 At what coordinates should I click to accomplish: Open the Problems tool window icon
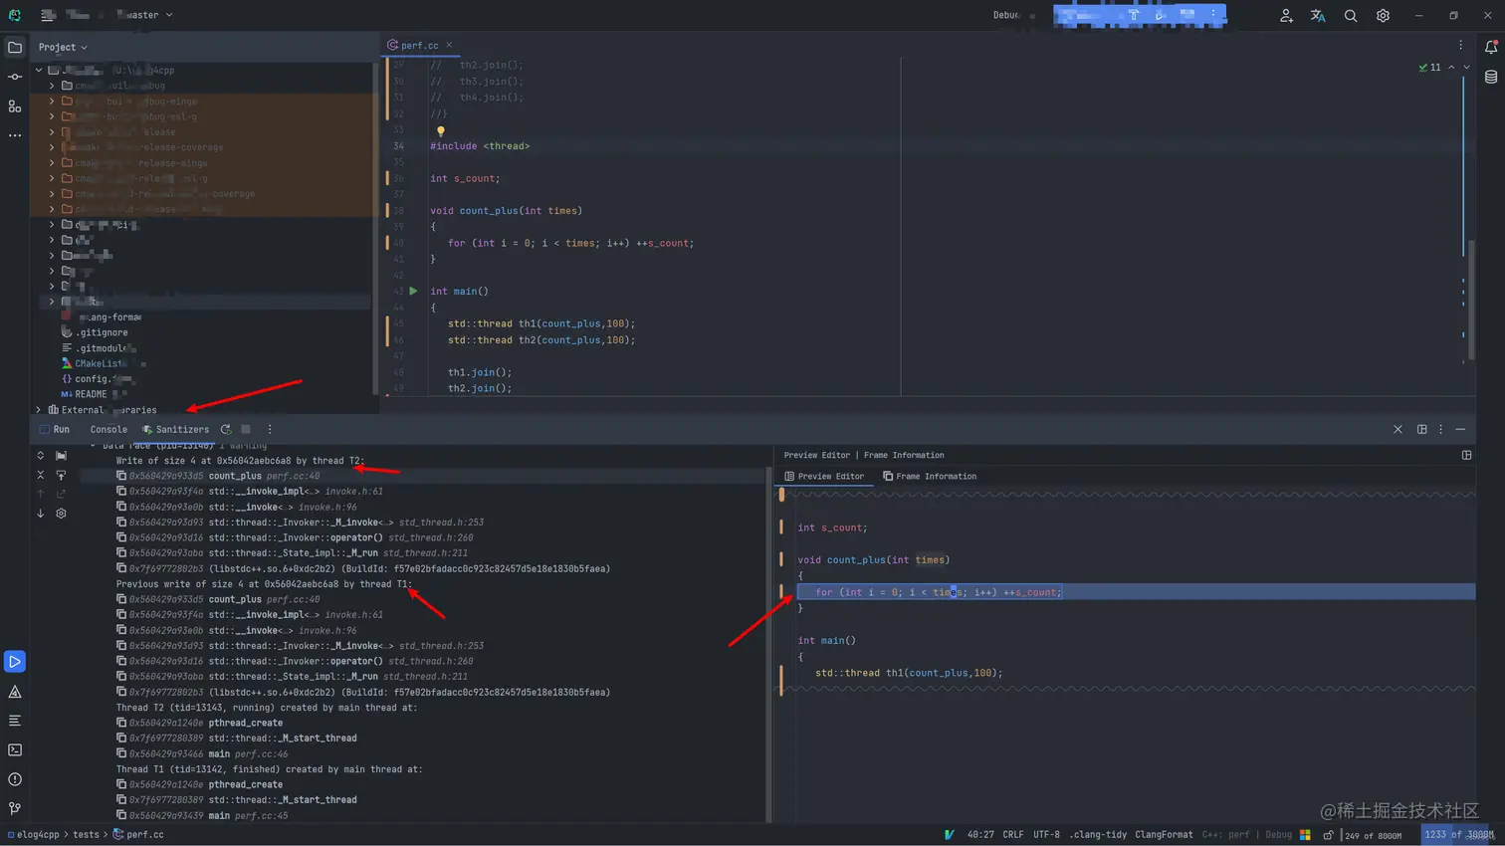[15, 779]
